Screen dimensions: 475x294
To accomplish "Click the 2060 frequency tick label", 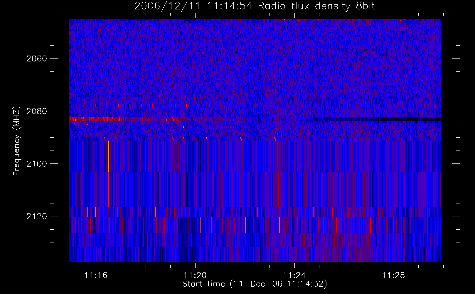I will click(x=36, y=59).
